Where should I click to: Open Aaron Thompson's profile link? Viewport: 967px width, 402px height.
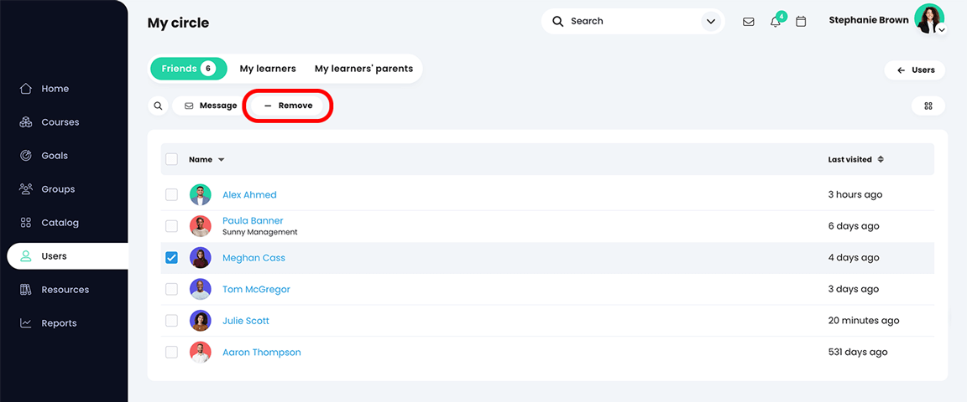coord(262,352)
